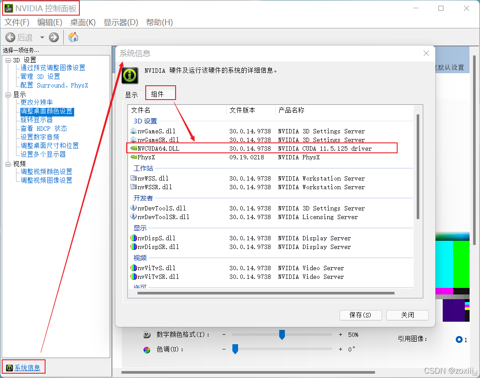The height and width of the screenshot is (378, 480).
Task: Collapse the 3D 设置 tree node
Action: [8, 60]
